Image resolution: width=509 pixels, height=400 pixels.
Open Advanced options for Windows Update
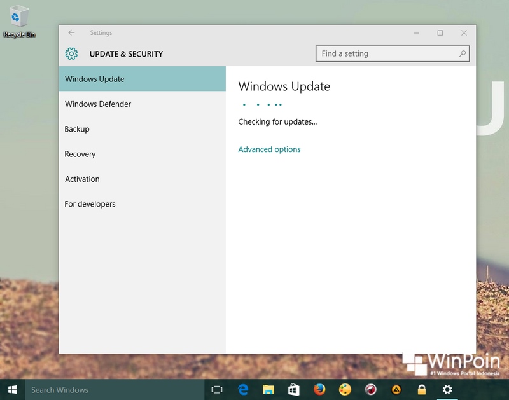point(269,149)
